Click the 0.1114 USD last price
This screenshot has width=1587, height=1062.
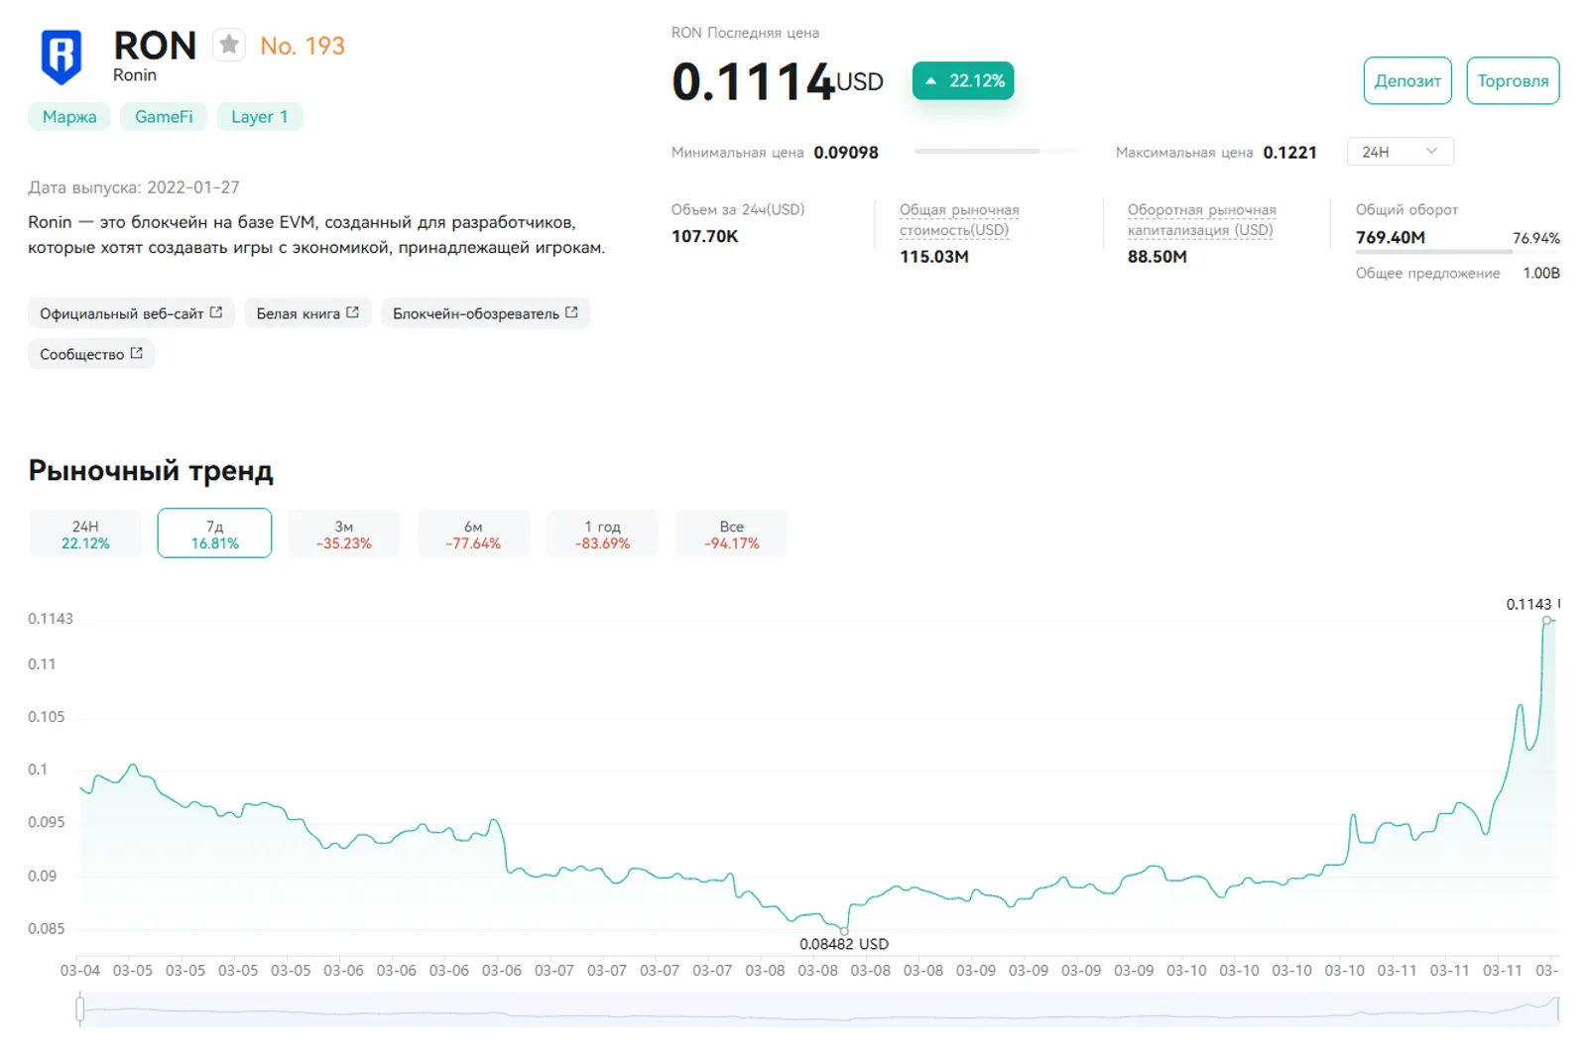(777, 81)
